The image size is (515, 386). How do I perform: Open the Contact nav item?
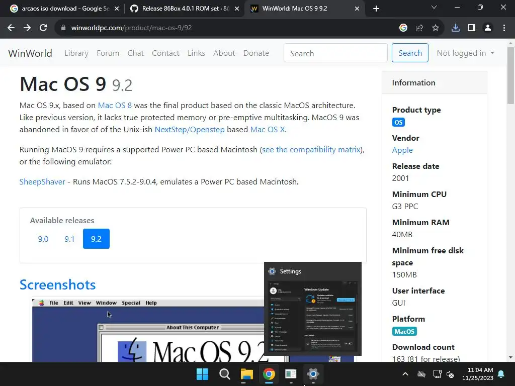165,53
